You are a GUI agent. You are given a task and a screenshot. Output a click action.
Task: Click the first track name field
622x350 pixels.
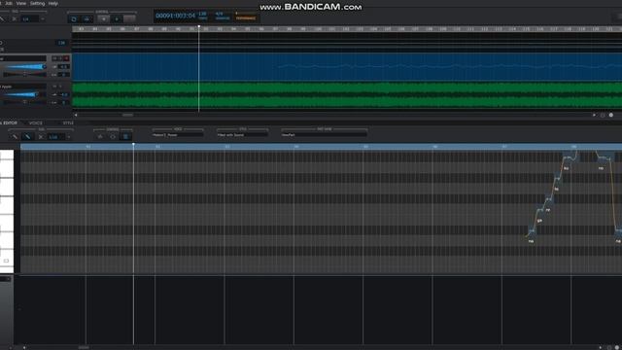point(23,58)
